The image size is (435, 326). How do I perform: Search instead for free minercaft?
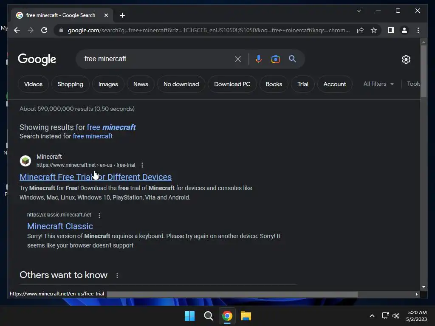pyautogui.click(x=92, y=136)
